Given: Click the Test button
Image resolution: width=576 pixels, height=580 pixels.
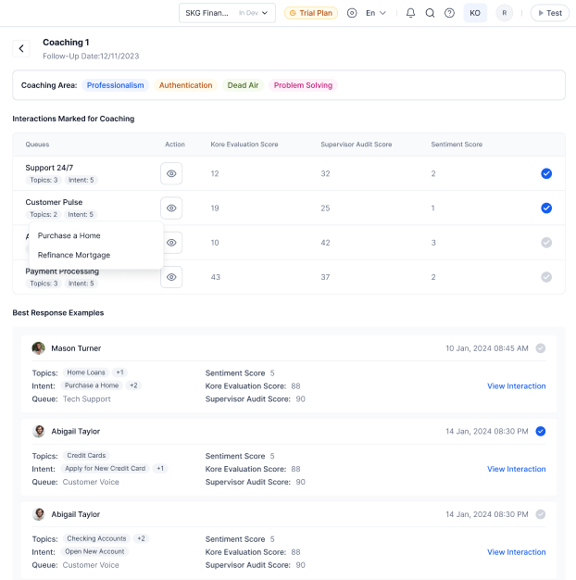Looking at the screenshot, I should 549,13.
